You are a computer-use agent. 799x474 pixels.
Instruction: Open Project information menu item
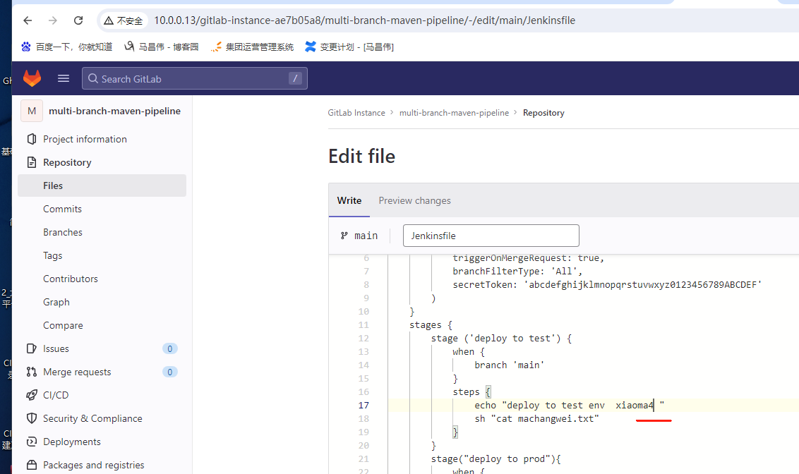tap(85, 139)
